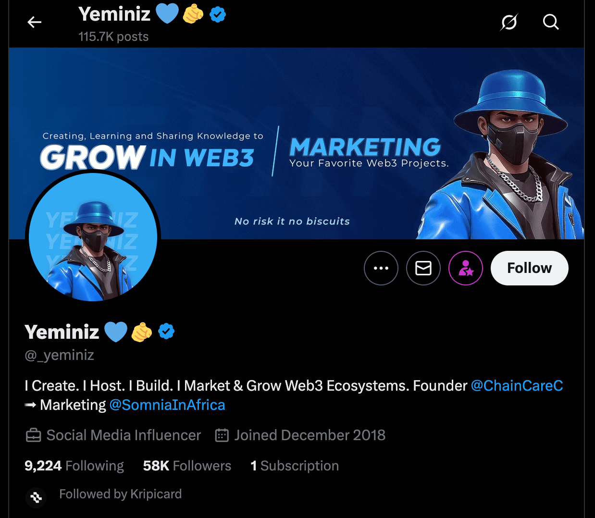Click the verified badge next to Yeminiz

(166, 331)
